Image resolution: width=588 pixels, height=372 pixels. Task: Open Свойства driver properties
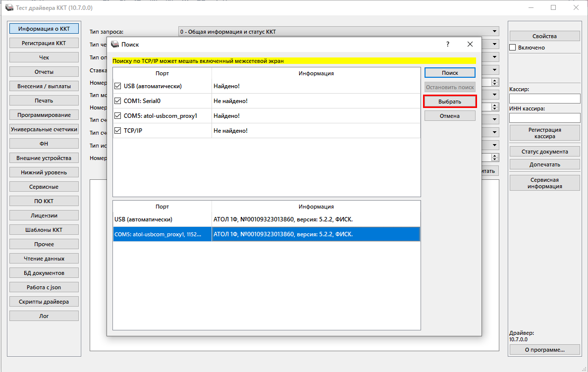544,36
